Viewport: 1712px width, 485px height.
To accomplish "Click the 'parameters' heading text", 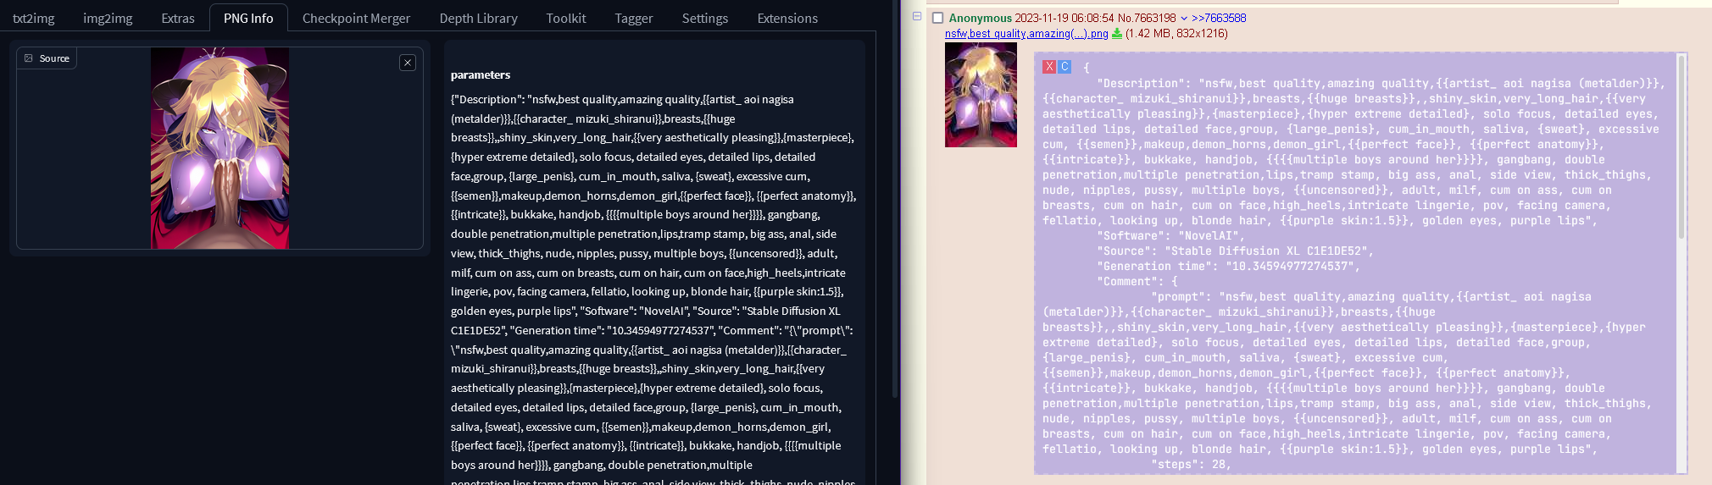I will [481, 74].
